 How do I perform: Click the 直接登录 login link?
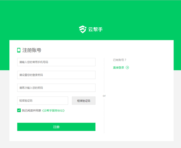point(118,68)
